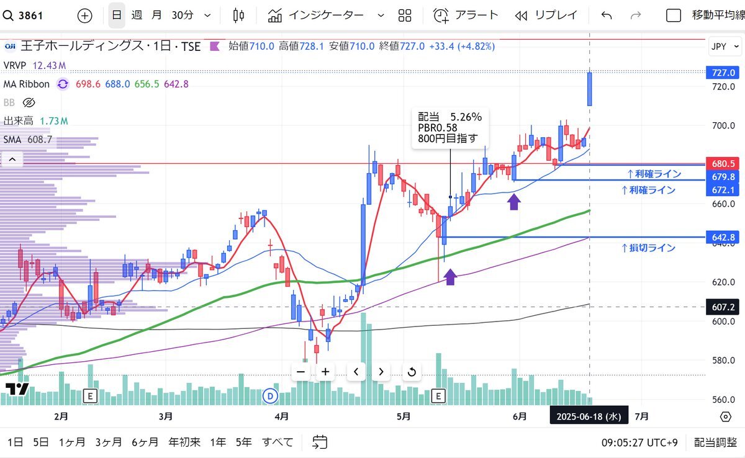Click the purple arrow under early May candle

(x=451, y=276)
